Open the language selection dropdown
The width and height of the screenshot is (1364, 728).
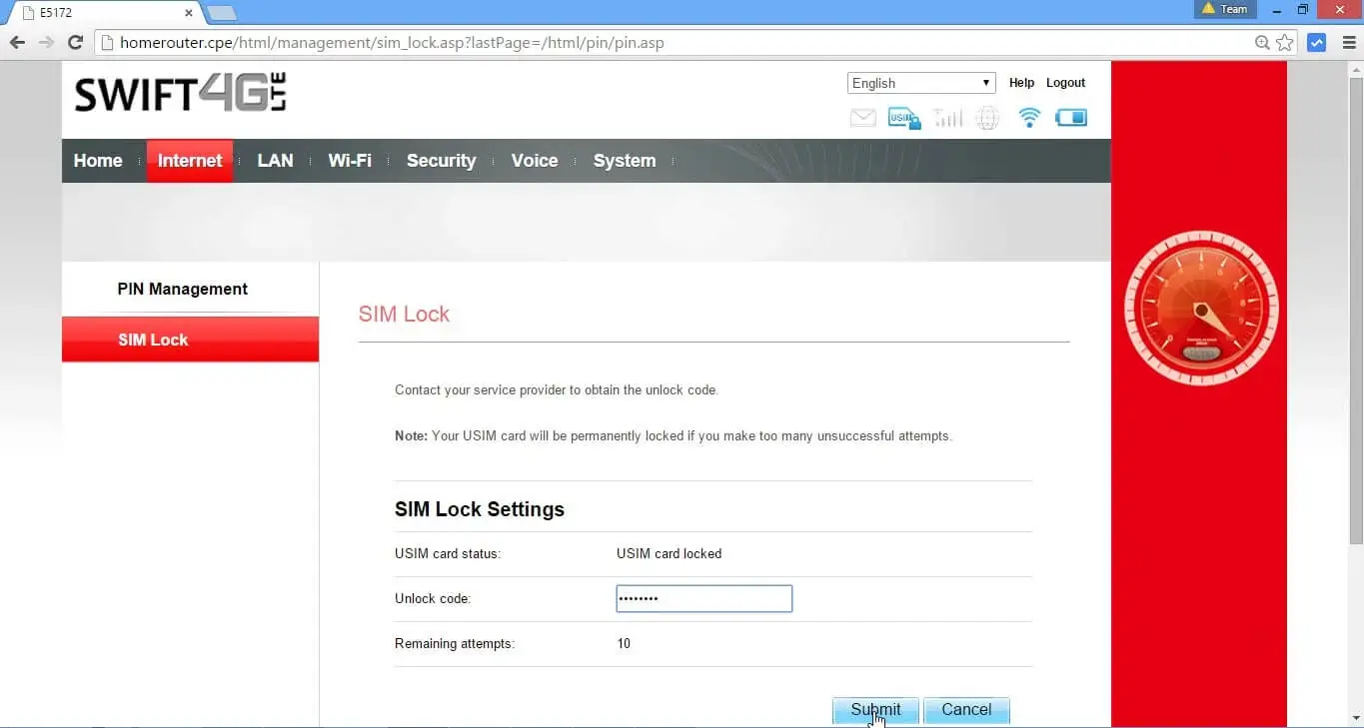tap(919, 83)
